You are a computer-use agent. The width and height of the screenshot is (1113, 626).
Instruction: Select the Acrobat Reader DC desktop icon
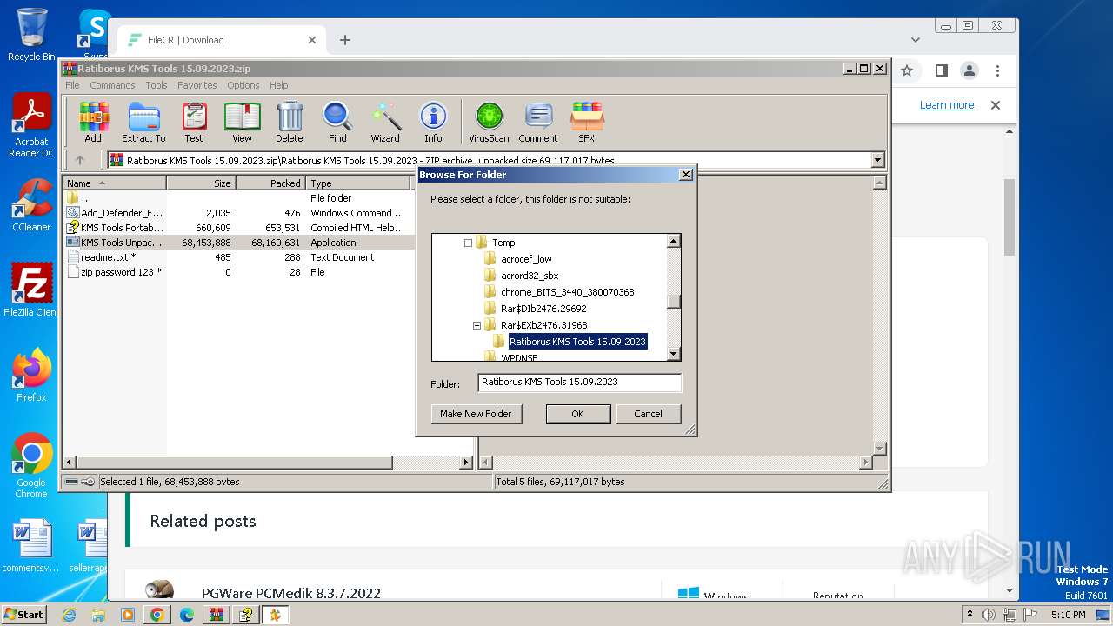[31, 127]
